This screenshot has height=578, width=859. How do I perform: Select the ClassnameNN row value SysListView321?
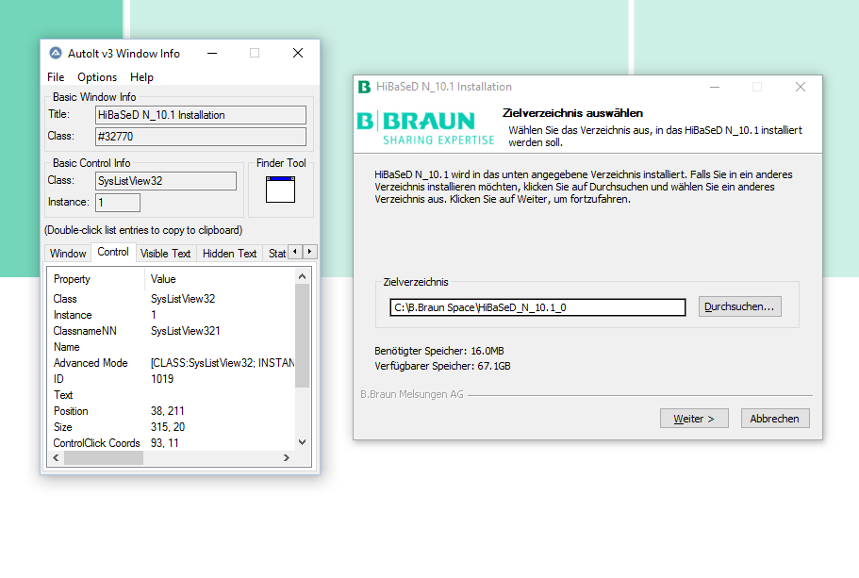tap(185, 331)
